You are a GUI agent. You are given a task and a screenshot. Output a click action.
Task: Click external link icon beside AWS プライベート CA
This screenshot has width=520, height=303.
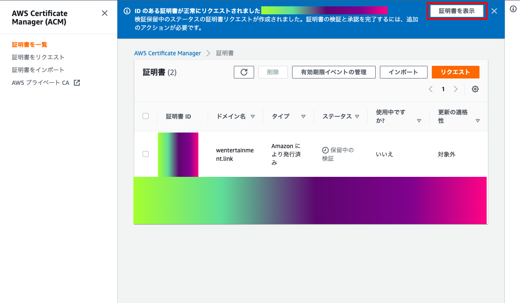76,83
